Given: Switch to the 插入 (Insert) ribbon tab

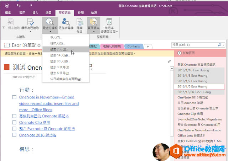Looking at the screenshot, I should (36, 13).
